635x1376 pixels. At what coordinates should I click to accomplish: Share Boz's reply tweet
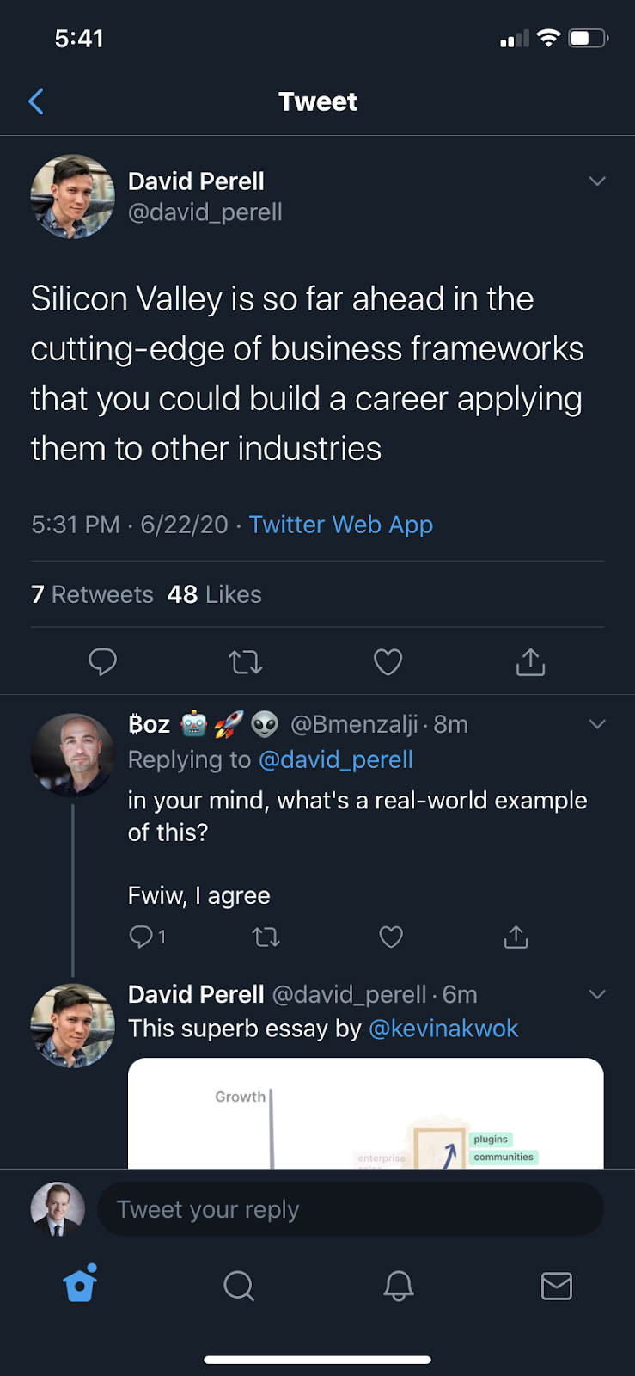click(x=516, y=937)
